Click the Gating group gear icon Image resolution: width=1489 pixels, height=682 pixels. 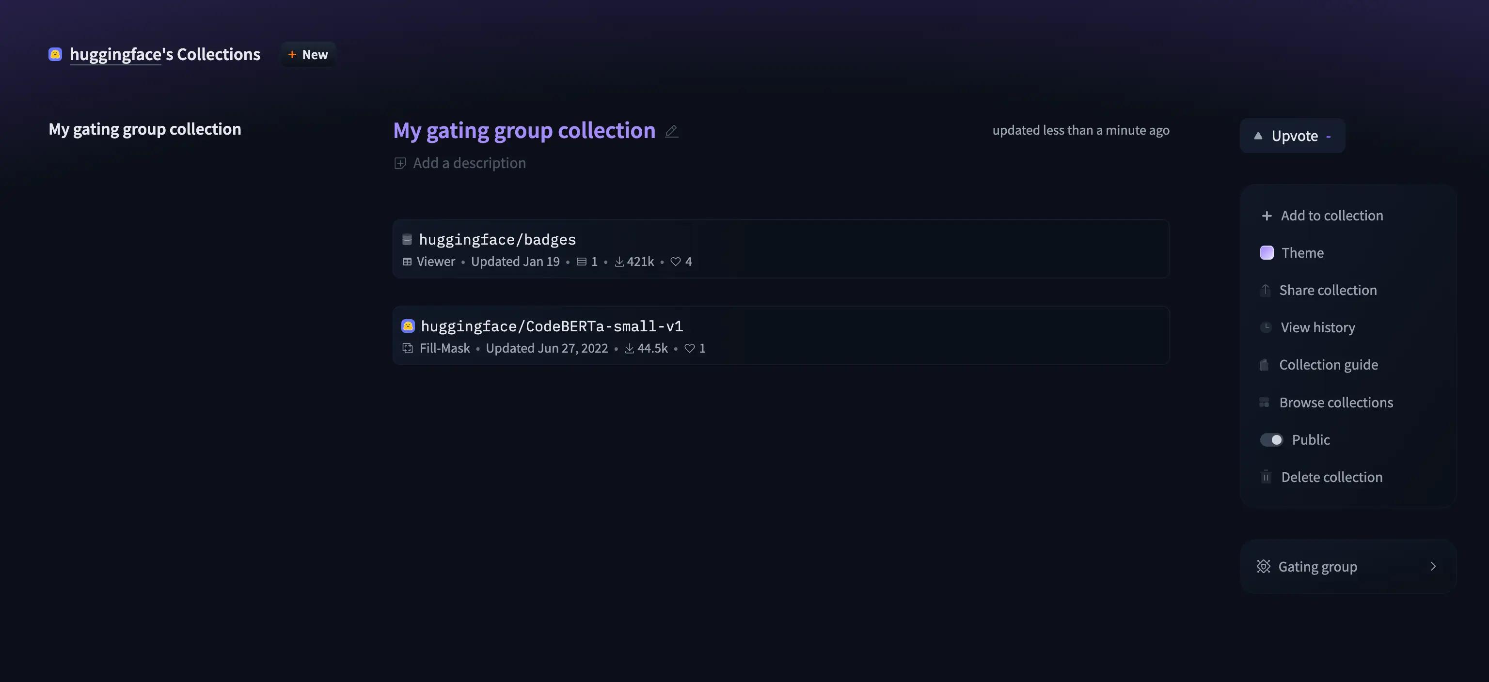coord(1264,566)
